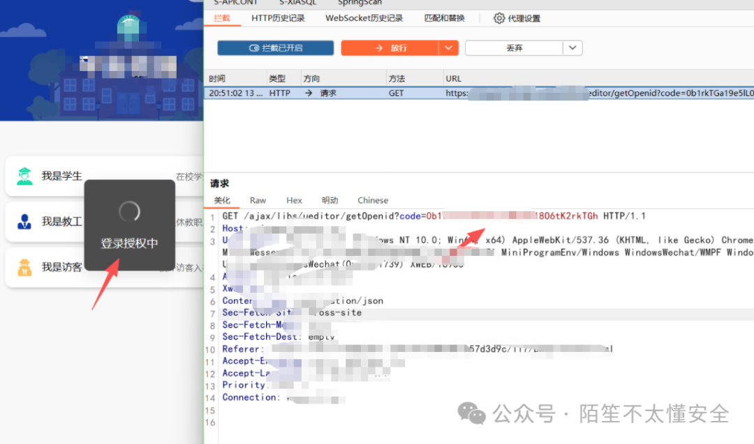The width and height of the screenshot is (754, 444).
Task: Open the WebSocket历史记录 tab
Action: (364, 18)
